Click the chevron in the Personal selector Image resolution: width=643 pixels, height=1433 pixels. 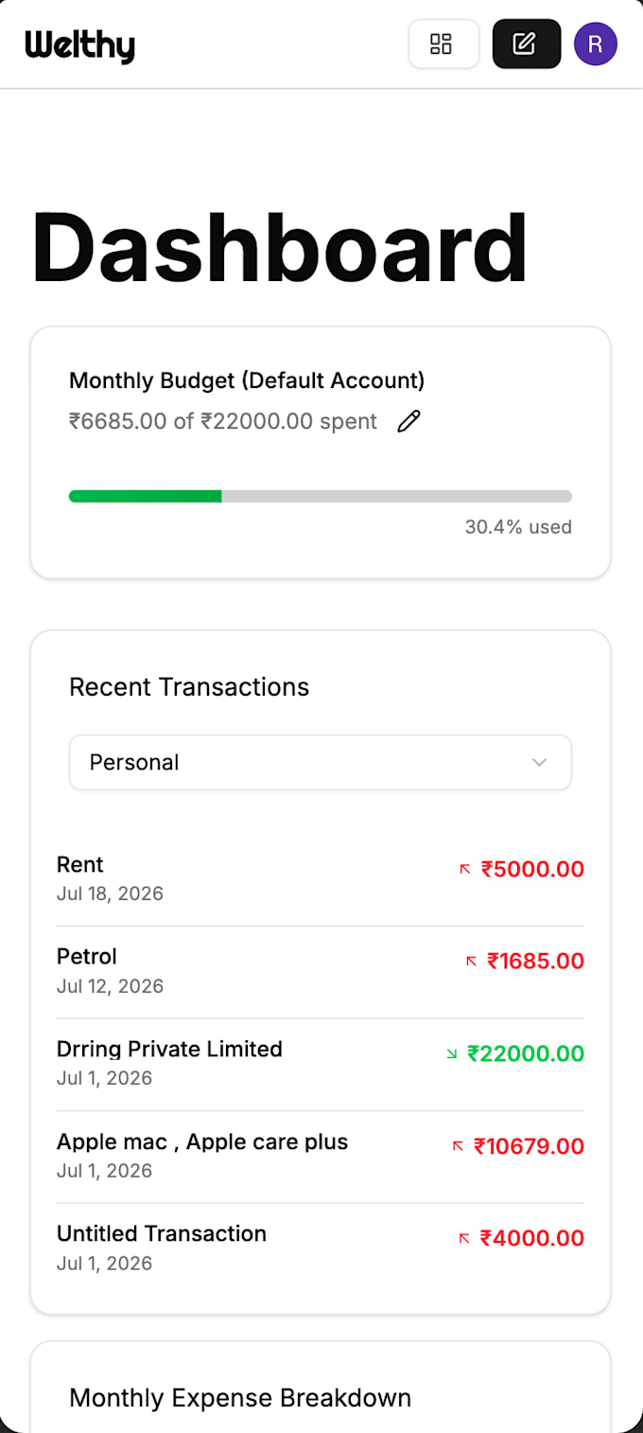pos(539,762)
